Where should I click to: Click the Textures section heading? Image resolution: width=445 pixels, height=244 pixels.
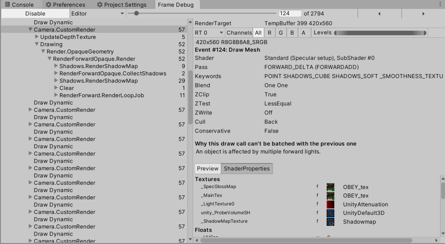tap(207, 179)
